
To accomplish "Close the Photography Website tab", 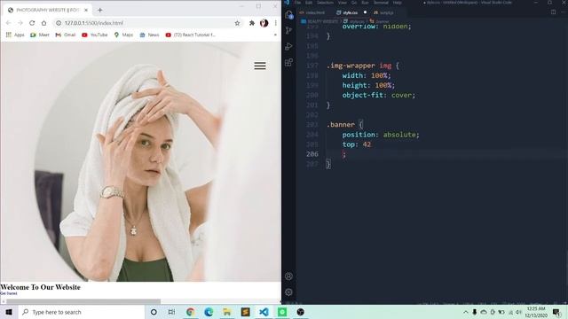I will (x=86, y=10).
